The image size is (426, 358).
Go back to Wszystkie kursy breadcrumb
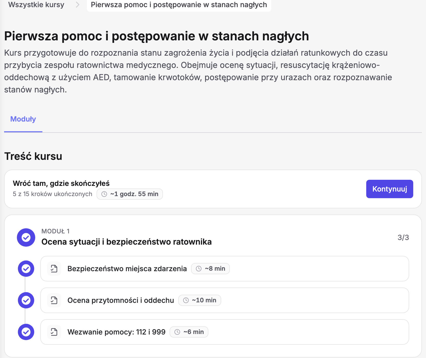point(36,5)
